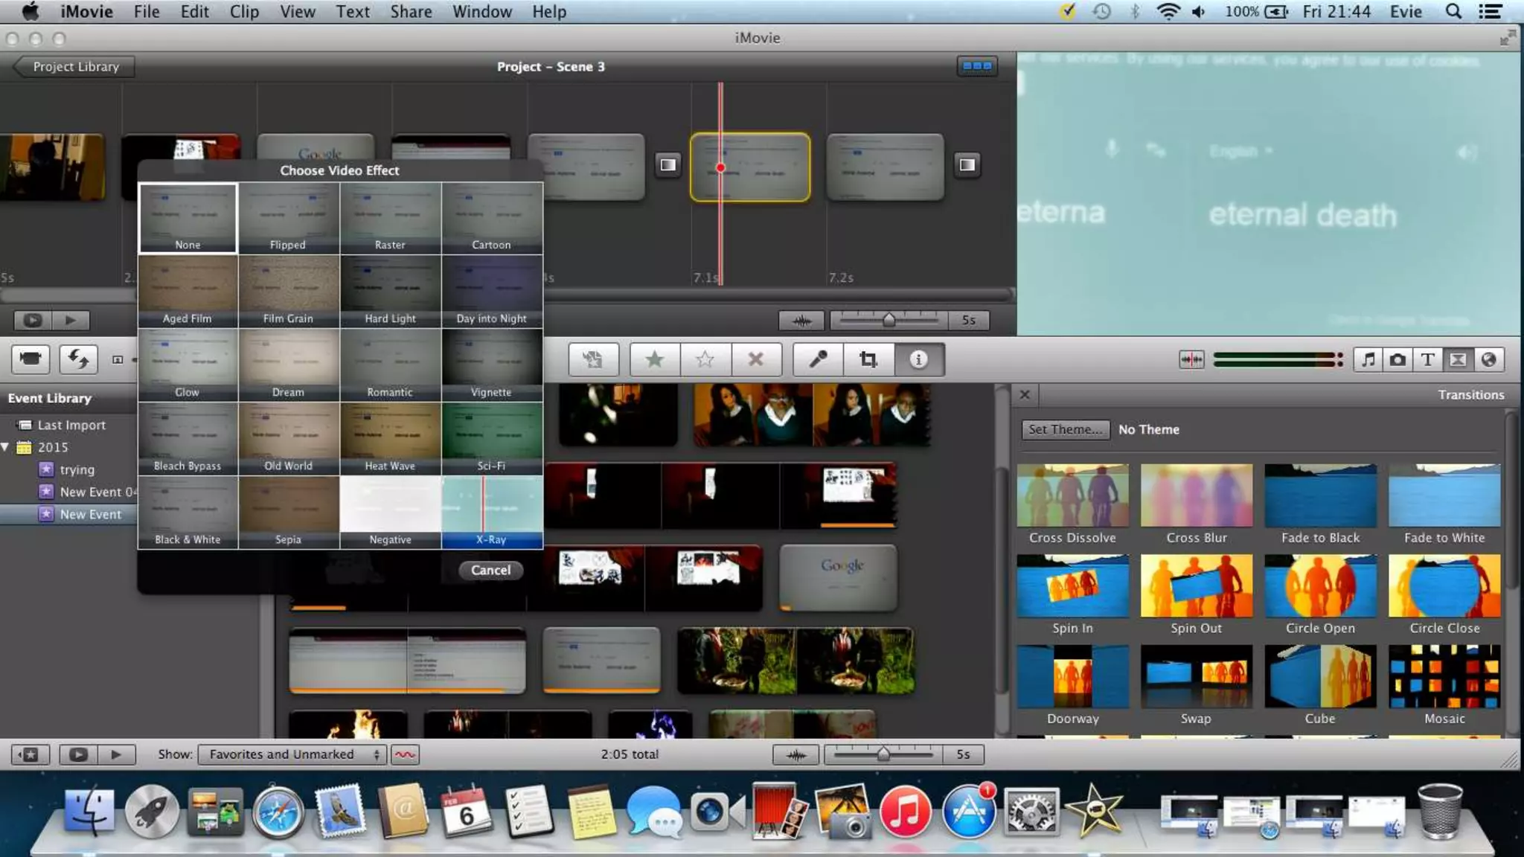Select the Last Import item

[71, 426]
